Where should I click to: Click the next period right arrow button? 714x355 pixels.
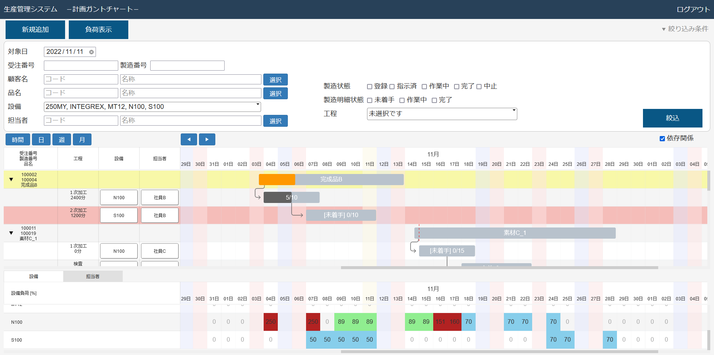point(207,139)
